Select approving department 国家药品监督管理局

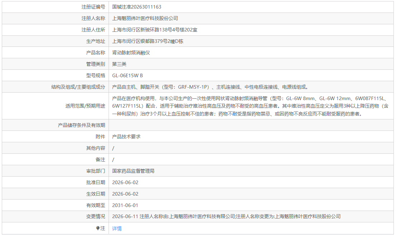[x=133, y=171]
